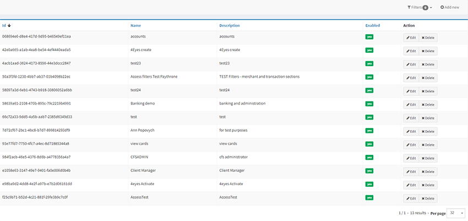This screenshot has height=221, width=468.
Task: Delete the Ann Popovych row
Action: [x=428, y=131]
